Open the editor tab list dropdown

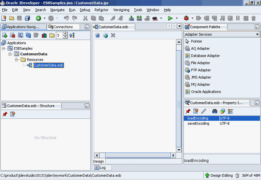[x=180, y=26]
